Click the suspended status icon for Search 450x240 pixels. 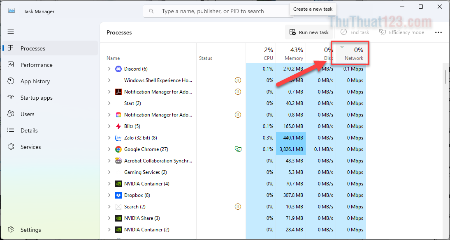(238, 206)
